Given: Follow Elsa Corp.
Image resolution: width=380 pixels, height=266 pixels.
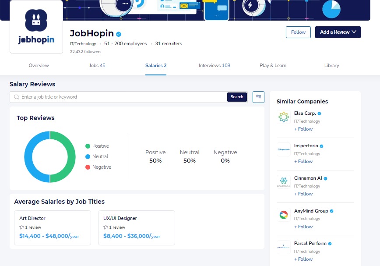Looking at the screenshot, I should [x=303, y=129].
